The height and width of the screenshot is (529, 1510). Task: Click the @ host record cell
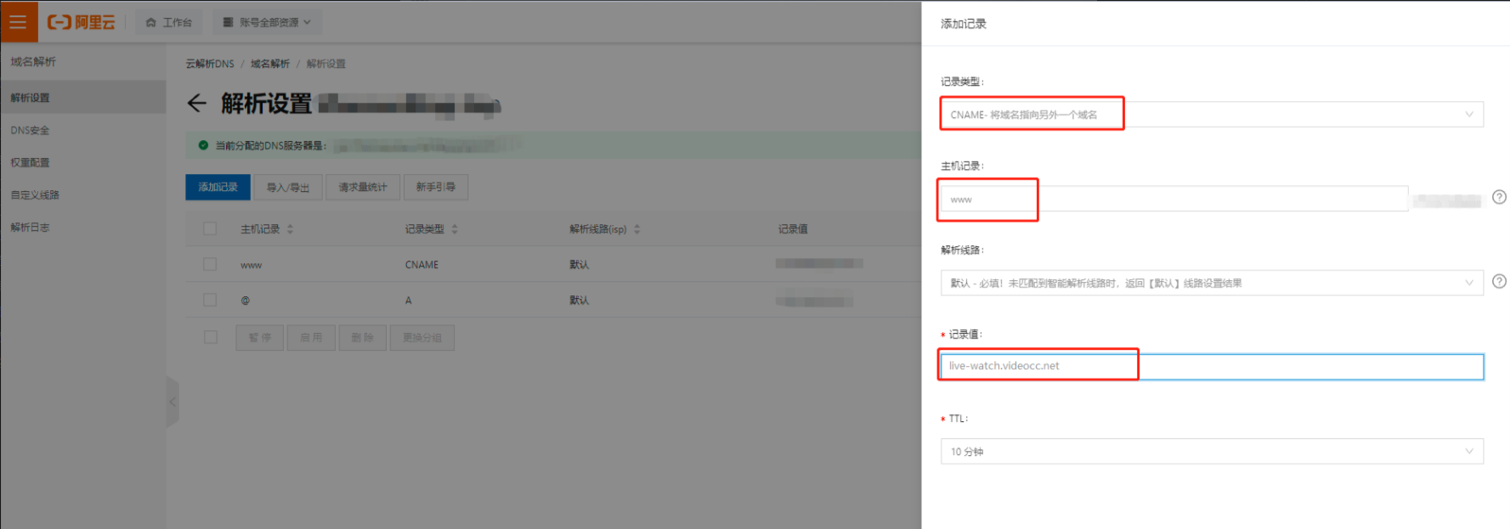coord(246,301)
